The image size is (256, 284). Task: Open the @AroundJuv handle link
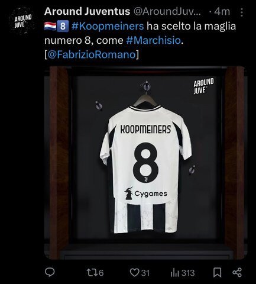(167, 11)
